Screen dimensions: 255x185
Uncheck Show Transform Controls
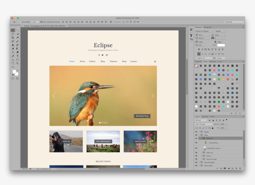41,22
